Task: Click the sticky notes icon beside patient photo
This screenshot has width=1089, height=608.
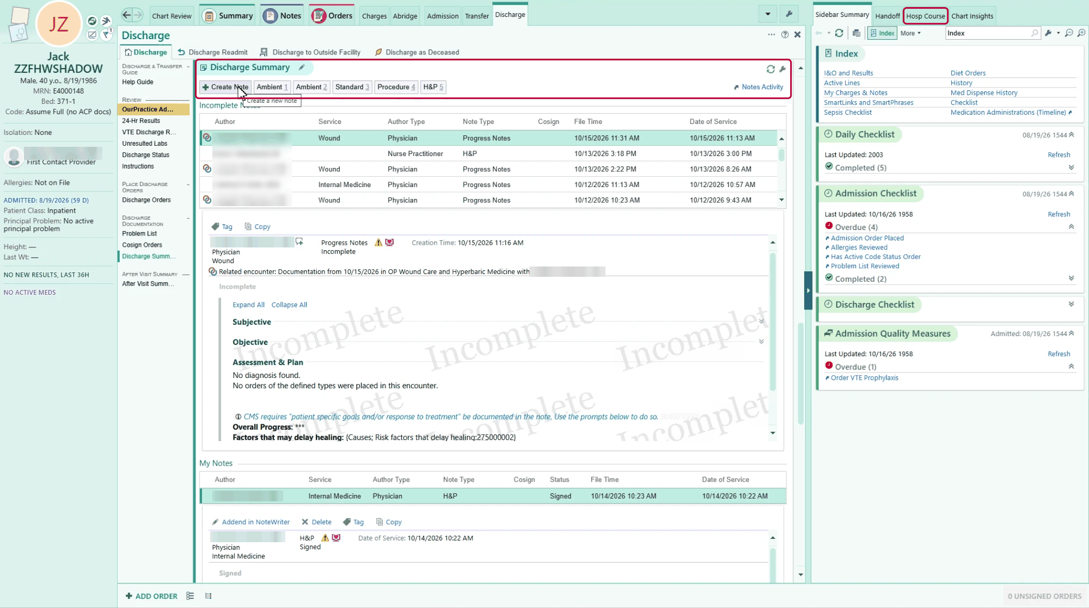Action: click(20, 24)
